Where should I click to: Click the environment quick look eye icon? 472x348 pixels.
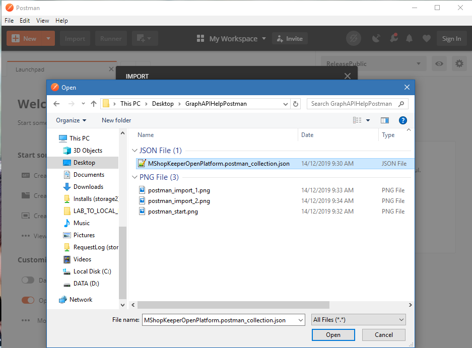[439, 63]
